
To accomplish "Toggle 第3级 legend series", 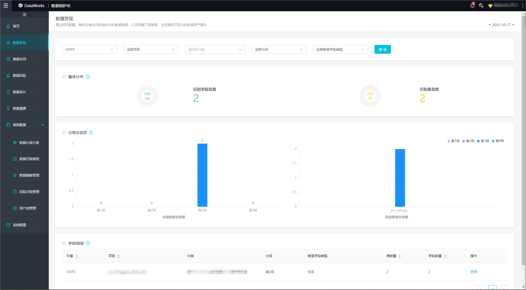I will [483, 141].
